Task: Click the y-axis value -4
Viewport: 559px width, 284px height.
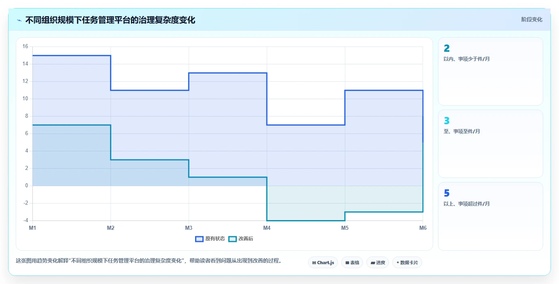Action: [x=26, y=220]
